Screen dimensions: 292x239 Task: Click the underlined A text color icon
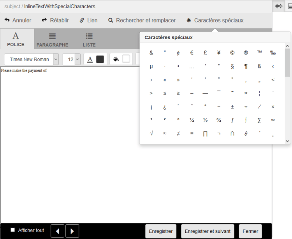click(x=90, y=59)
